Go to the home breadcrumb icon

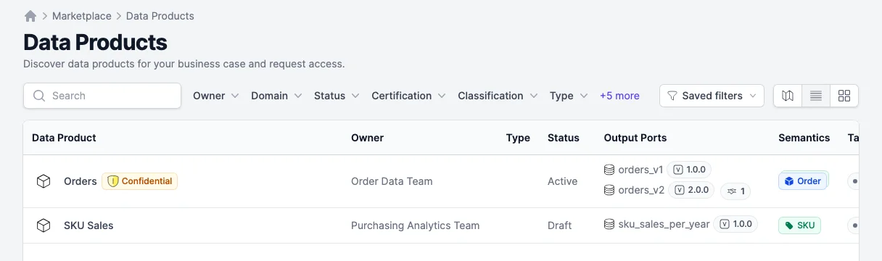click(x=30, y=15)
